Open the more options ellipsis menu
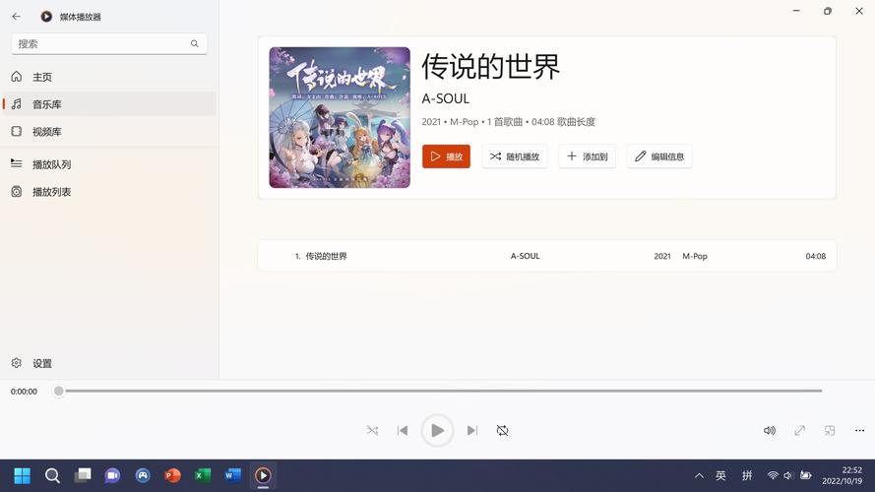This screenshot has width=875, height=492. click(x=859, y=430)
